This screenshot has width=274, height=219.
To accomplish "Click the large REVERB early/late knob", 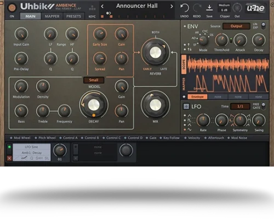I will (x=156, y=53).
